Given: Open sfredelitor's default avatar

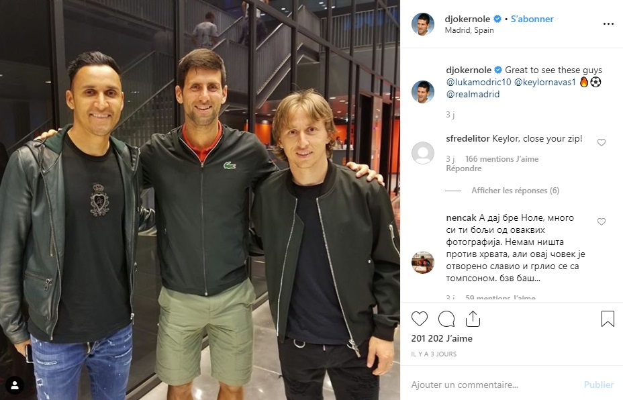Looking at the screenshot, I should coord(423,153).
